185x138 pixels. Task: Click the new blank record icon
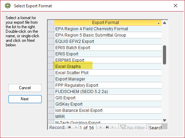click(x=114, y=127)
